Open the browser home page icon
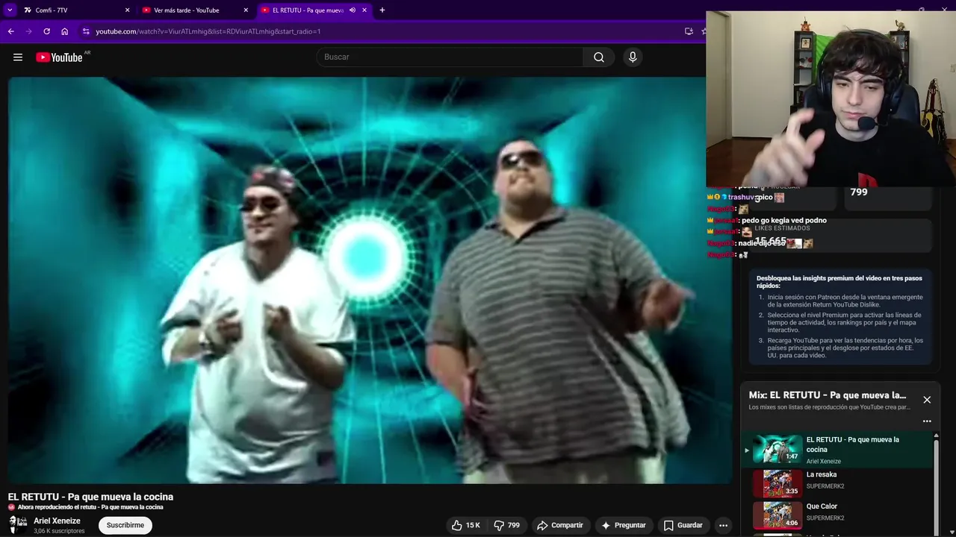The width and height of the screenshot is (956, 537). pos(64,31)
